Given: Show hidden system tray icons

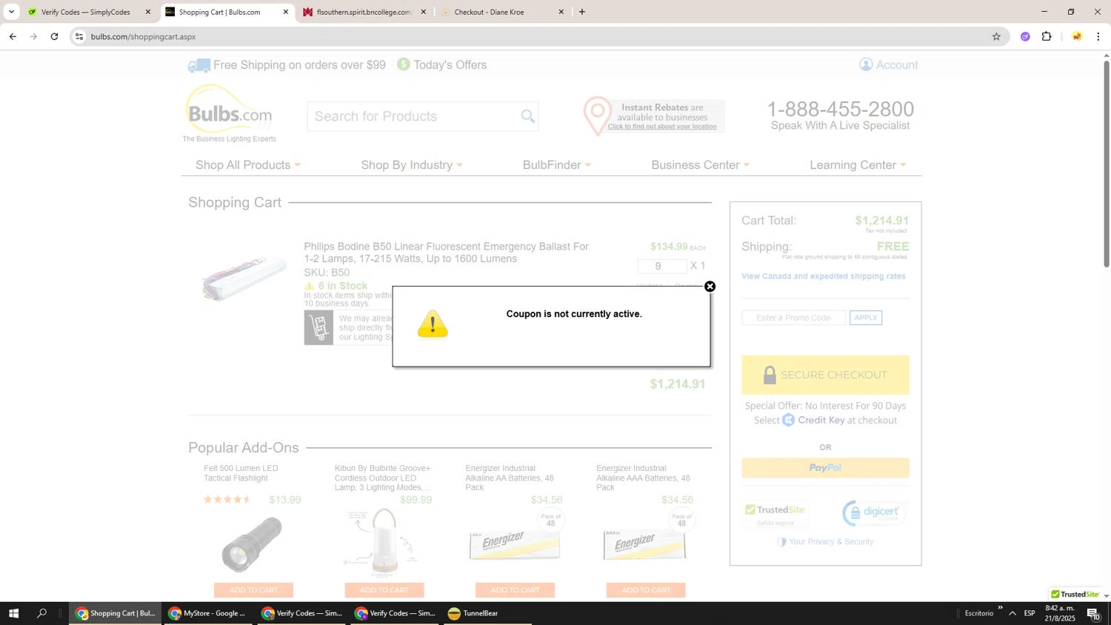Looking at the screenshot, I should [1012, 613].
